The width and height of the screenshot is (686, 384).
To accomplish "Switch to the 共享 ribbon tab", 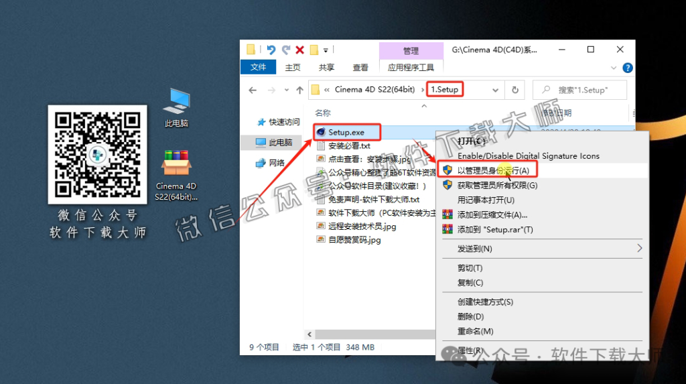I will coord(326,68).
